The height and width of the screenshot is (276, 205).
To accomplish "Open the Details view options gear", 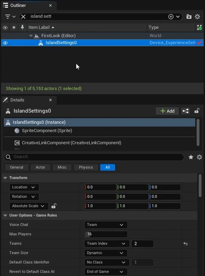I will (199, 157).
